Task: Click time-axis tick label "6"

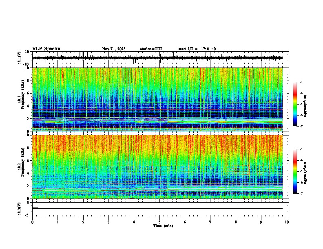Action: 185,222
